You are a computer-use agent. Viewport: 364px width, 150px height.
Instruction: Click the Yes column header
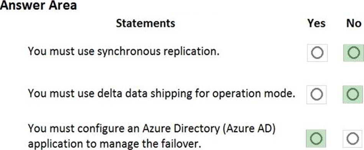[x=316, y=23]
